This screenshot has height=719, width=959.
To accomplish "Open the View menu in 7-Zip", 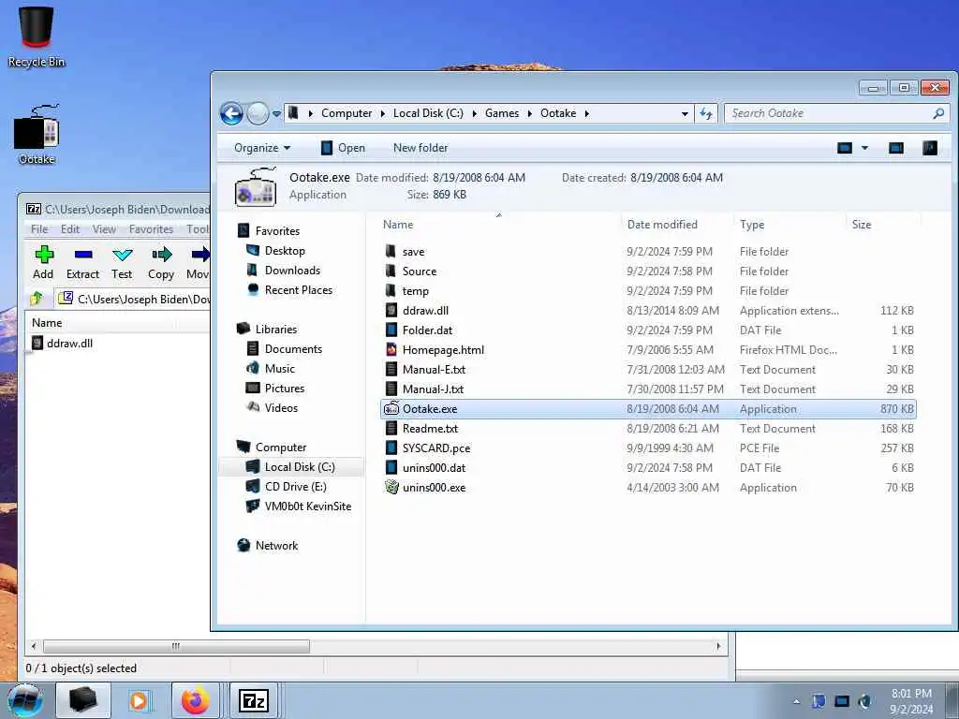I will 104,229.
